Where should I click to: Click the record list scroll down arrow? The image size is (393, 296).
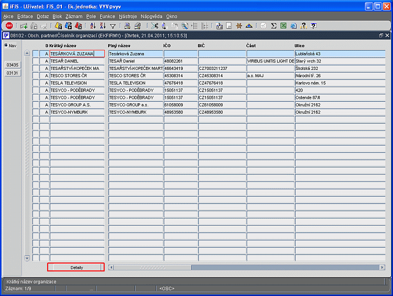coord(27,258)
